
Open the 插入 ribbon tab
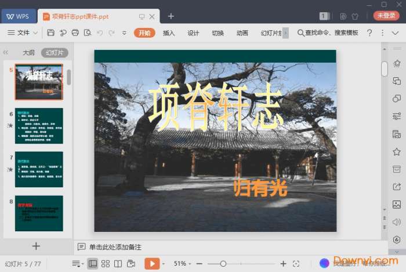tap(169, 33)
